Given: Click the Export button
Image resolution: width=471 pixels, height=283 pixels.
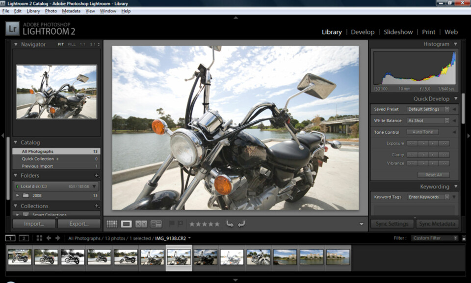Looking at the screenshot, I should click(79, 224).
